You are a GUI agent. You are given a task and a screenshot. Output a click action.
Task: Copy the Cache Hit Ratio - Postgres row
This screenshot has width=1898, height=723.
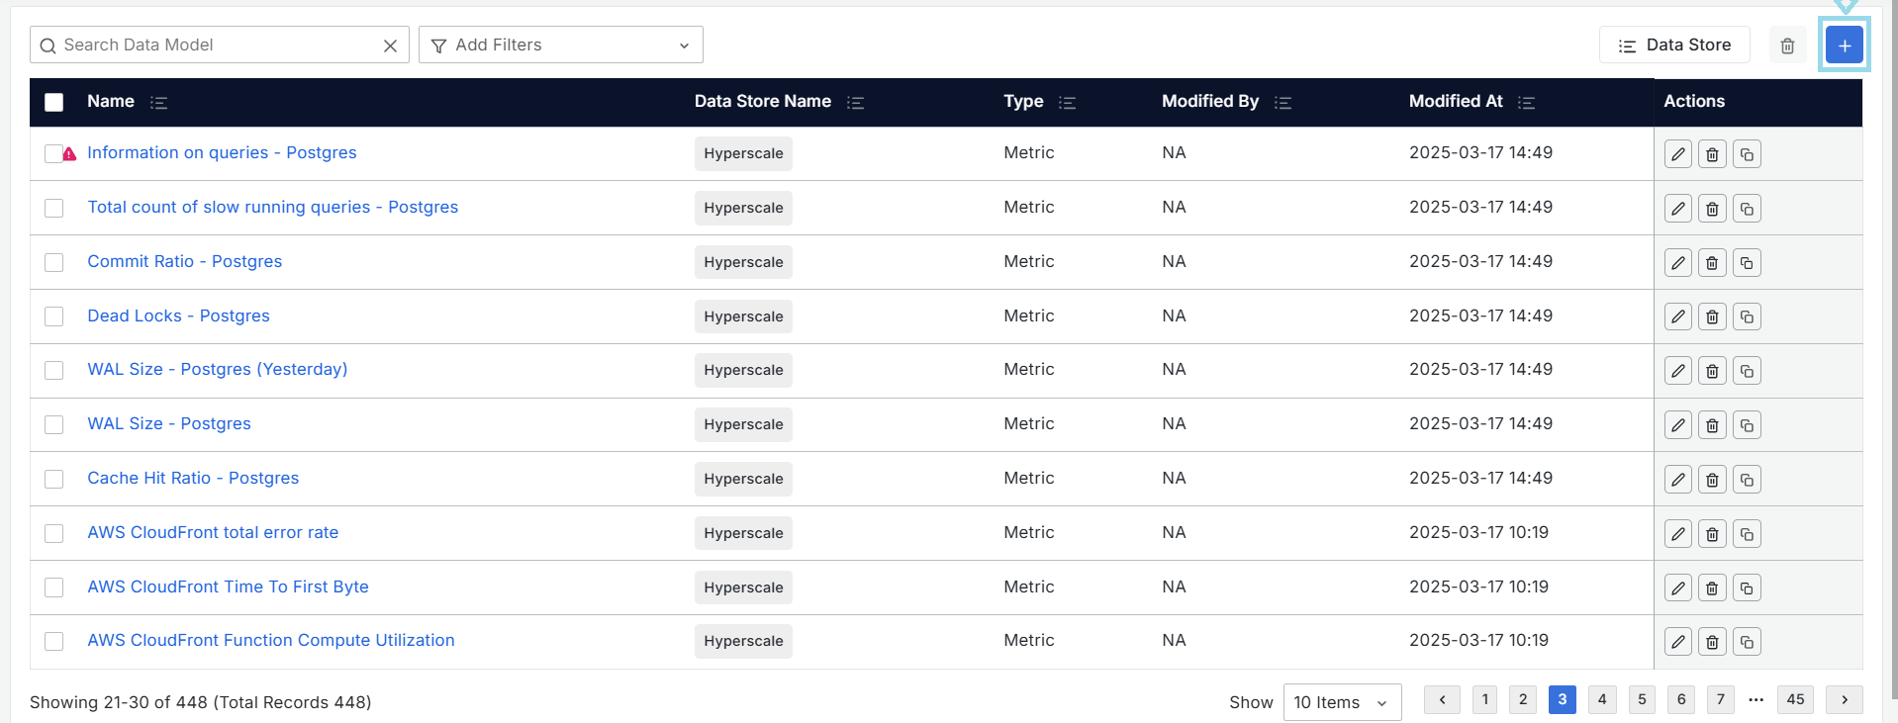click(x=1747, y=480)
